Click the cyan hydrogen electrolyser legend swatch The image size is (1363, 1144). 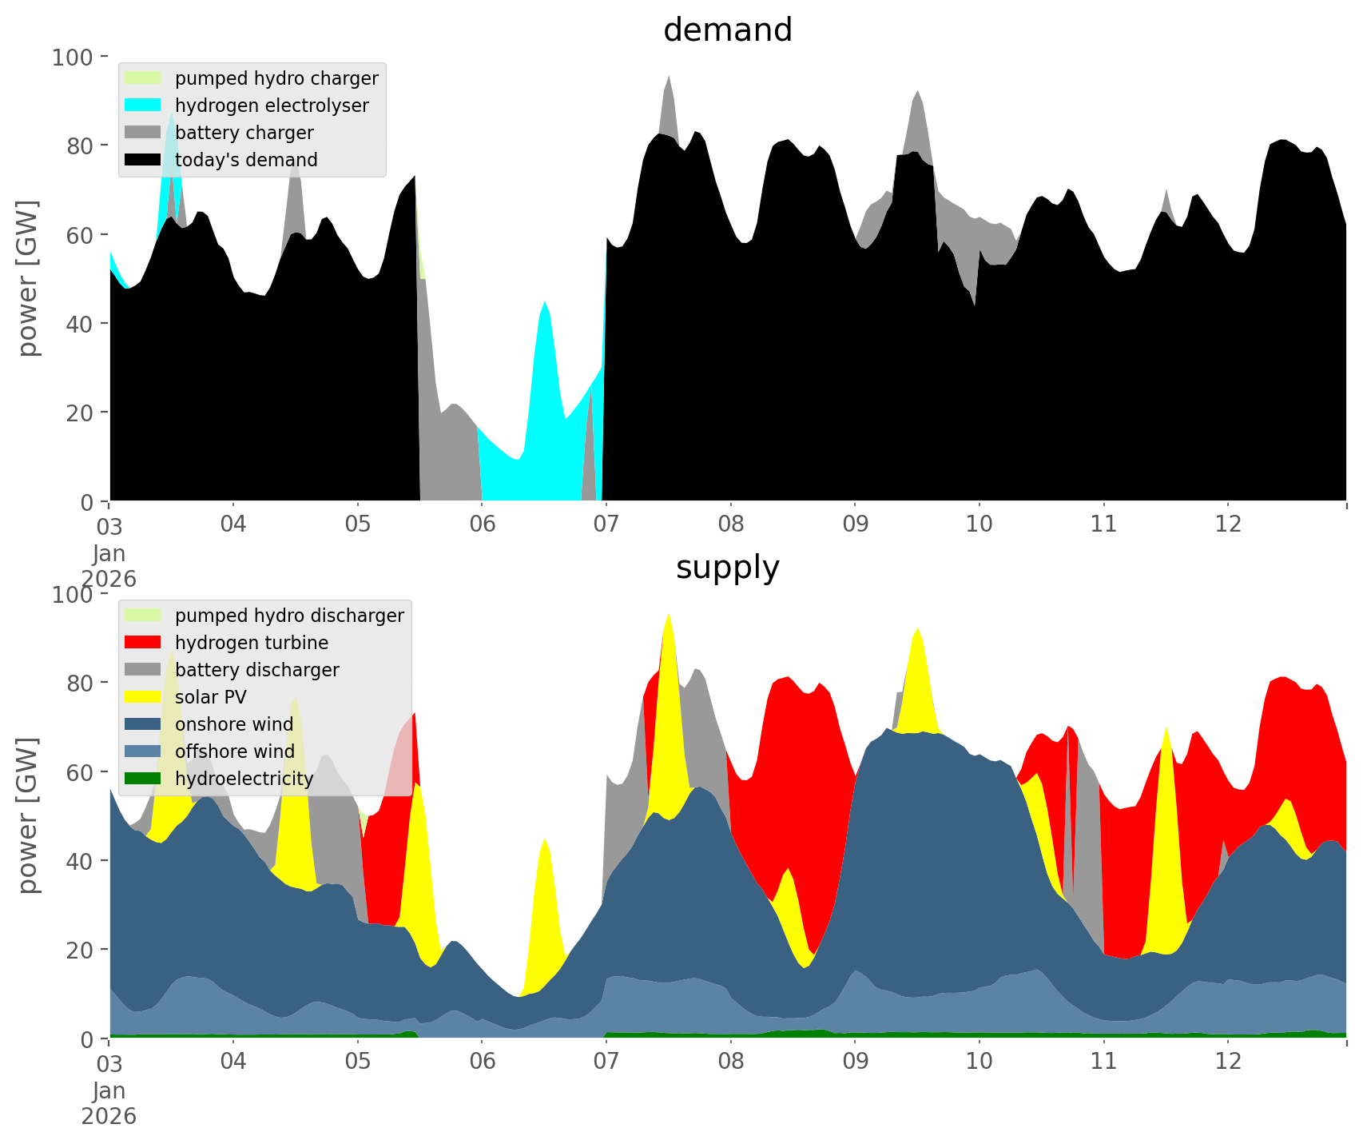143,106
